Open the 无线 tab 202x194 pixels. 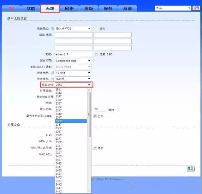point(50,9)
